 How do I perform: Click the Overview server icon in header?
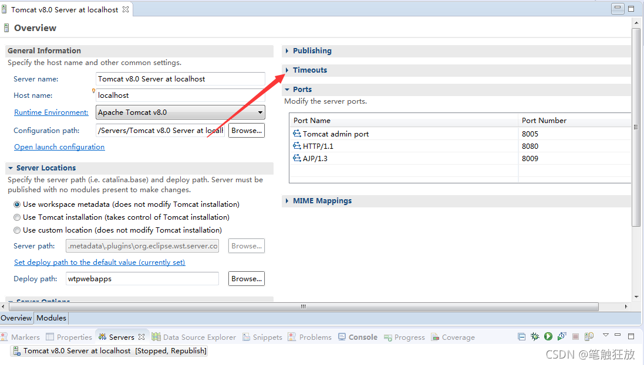[x=6, y=28]
